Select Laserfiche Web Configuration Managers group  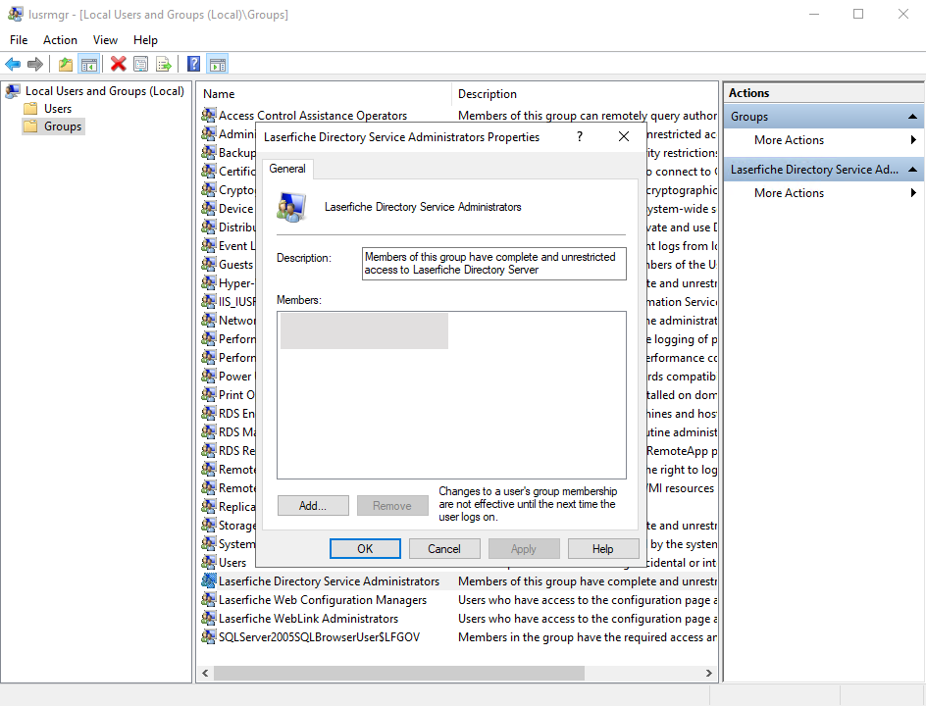point(323,600)
